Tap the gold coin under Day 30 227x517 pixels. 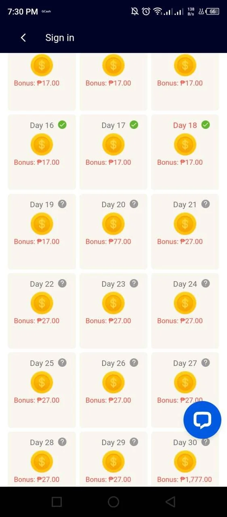pos(185,462)
